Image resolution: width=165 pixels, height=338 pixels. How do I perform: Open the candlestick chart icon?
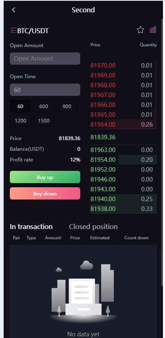coord(153,30)
